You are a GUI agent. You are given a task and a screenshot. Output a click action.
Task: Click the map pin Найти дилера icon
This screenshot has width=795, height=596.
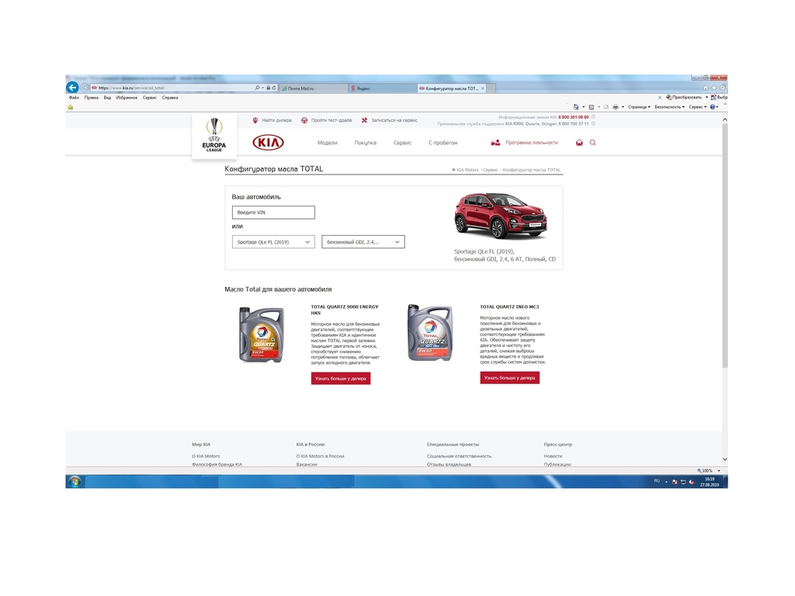(x=255, y=120)
